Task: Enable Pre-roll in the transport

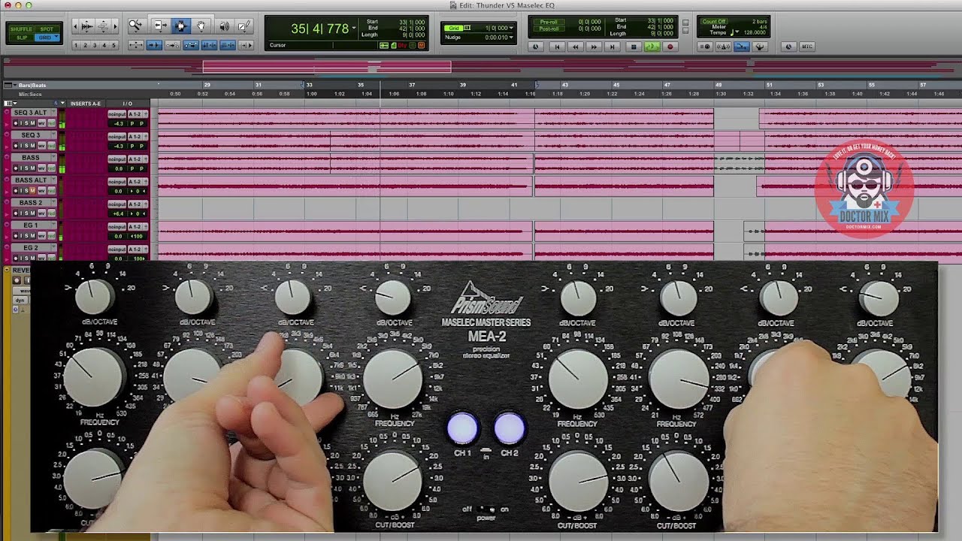Action: click(x=549, y=22)
